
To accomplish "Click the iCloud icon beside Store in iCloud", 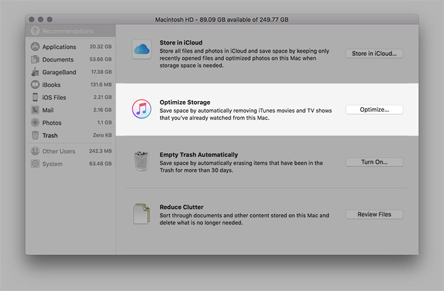I will click(x=141, y=50).
